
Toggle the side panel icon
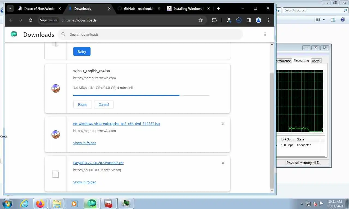(x=249, y=20)
